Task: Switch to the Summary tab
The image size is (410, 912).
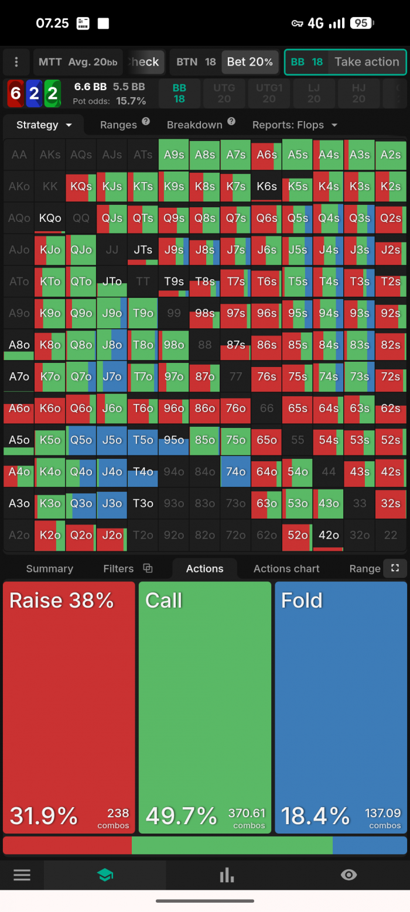Action: pos(50,568)
